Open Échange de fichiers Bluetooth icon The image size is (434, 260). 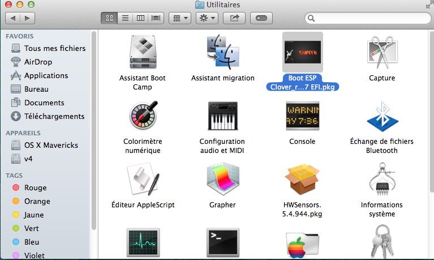click(x=383, y=117)
